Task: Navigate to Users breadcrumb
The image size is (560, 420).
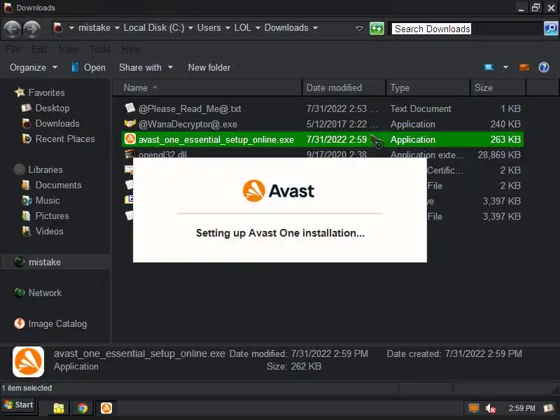Action: click(209, 28)
